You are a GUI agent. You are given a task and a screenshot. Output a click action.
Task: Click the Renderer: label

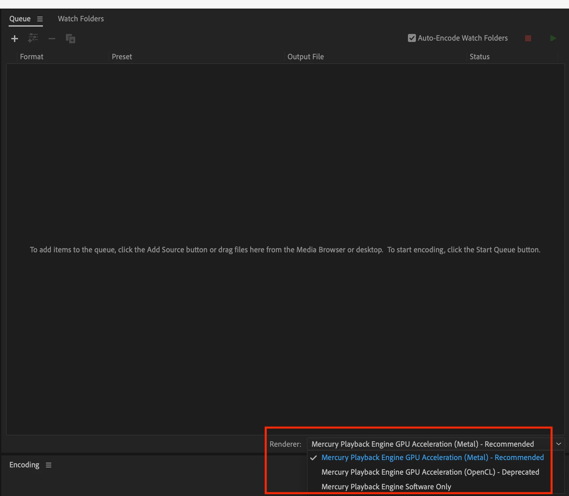tap(285, 444)
